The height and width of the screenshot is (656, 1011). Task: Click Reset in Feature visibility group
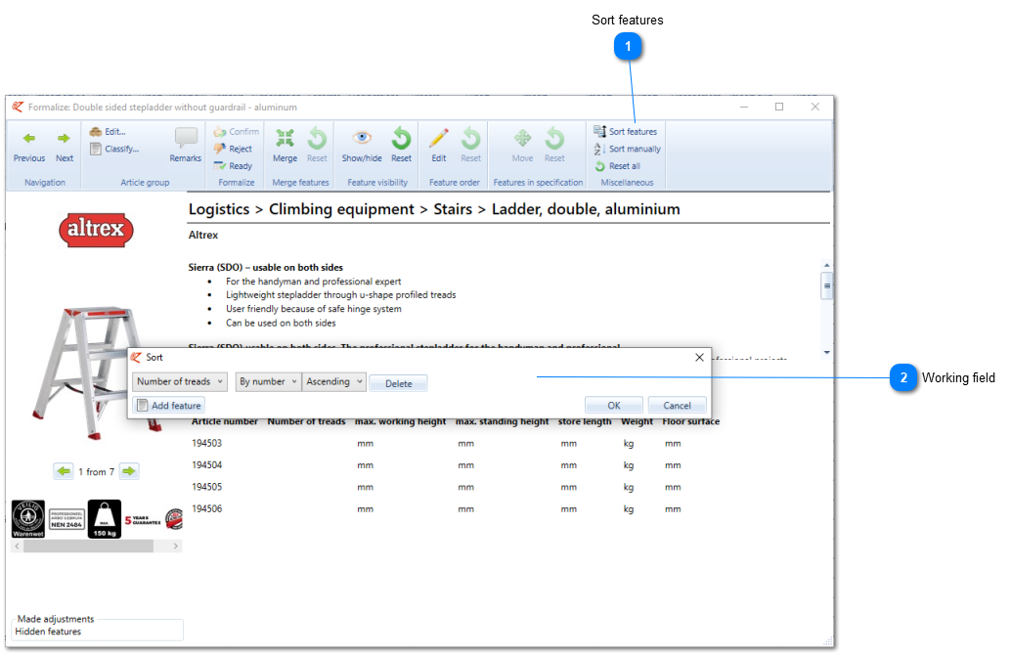401,145
